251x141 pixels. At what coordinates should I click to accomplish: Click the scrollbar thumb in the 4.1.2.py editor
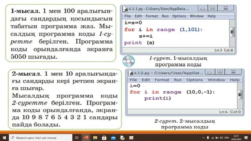[x=240, y=94]
